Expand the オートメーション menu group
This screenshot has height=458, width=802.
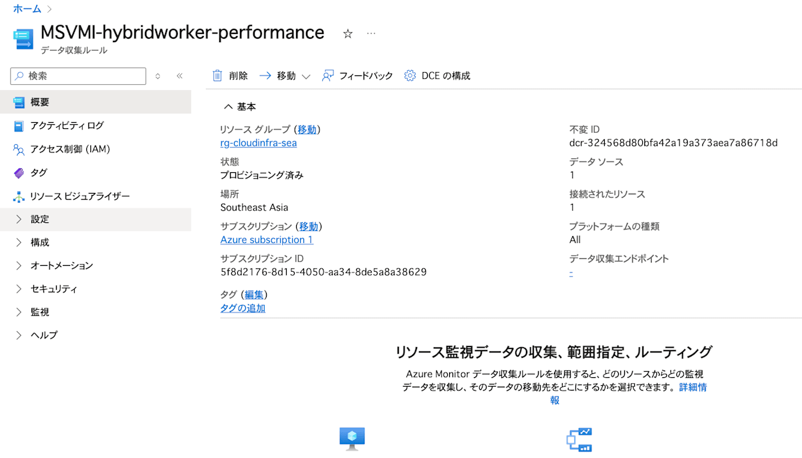click(x=19, y=266)
